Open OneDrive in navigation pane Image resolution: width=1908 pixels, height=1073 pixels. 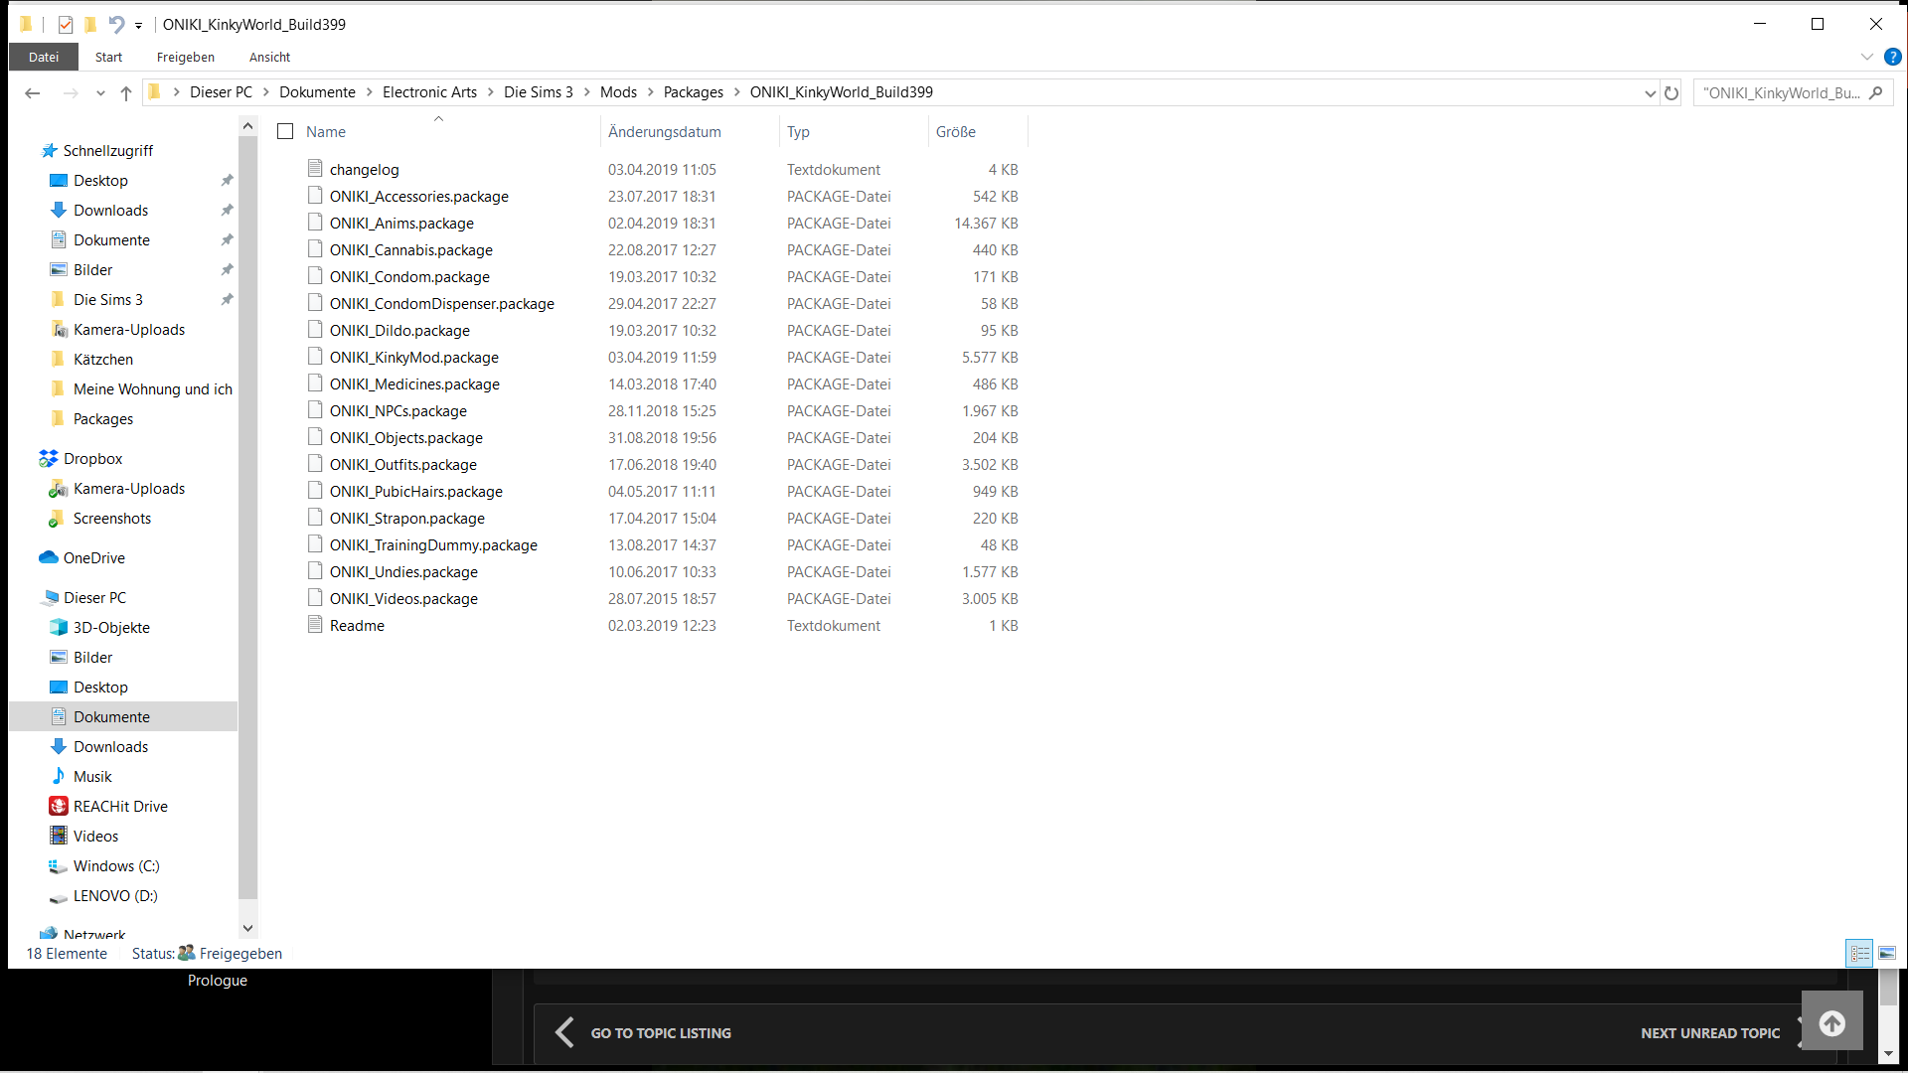pos(93,557)
